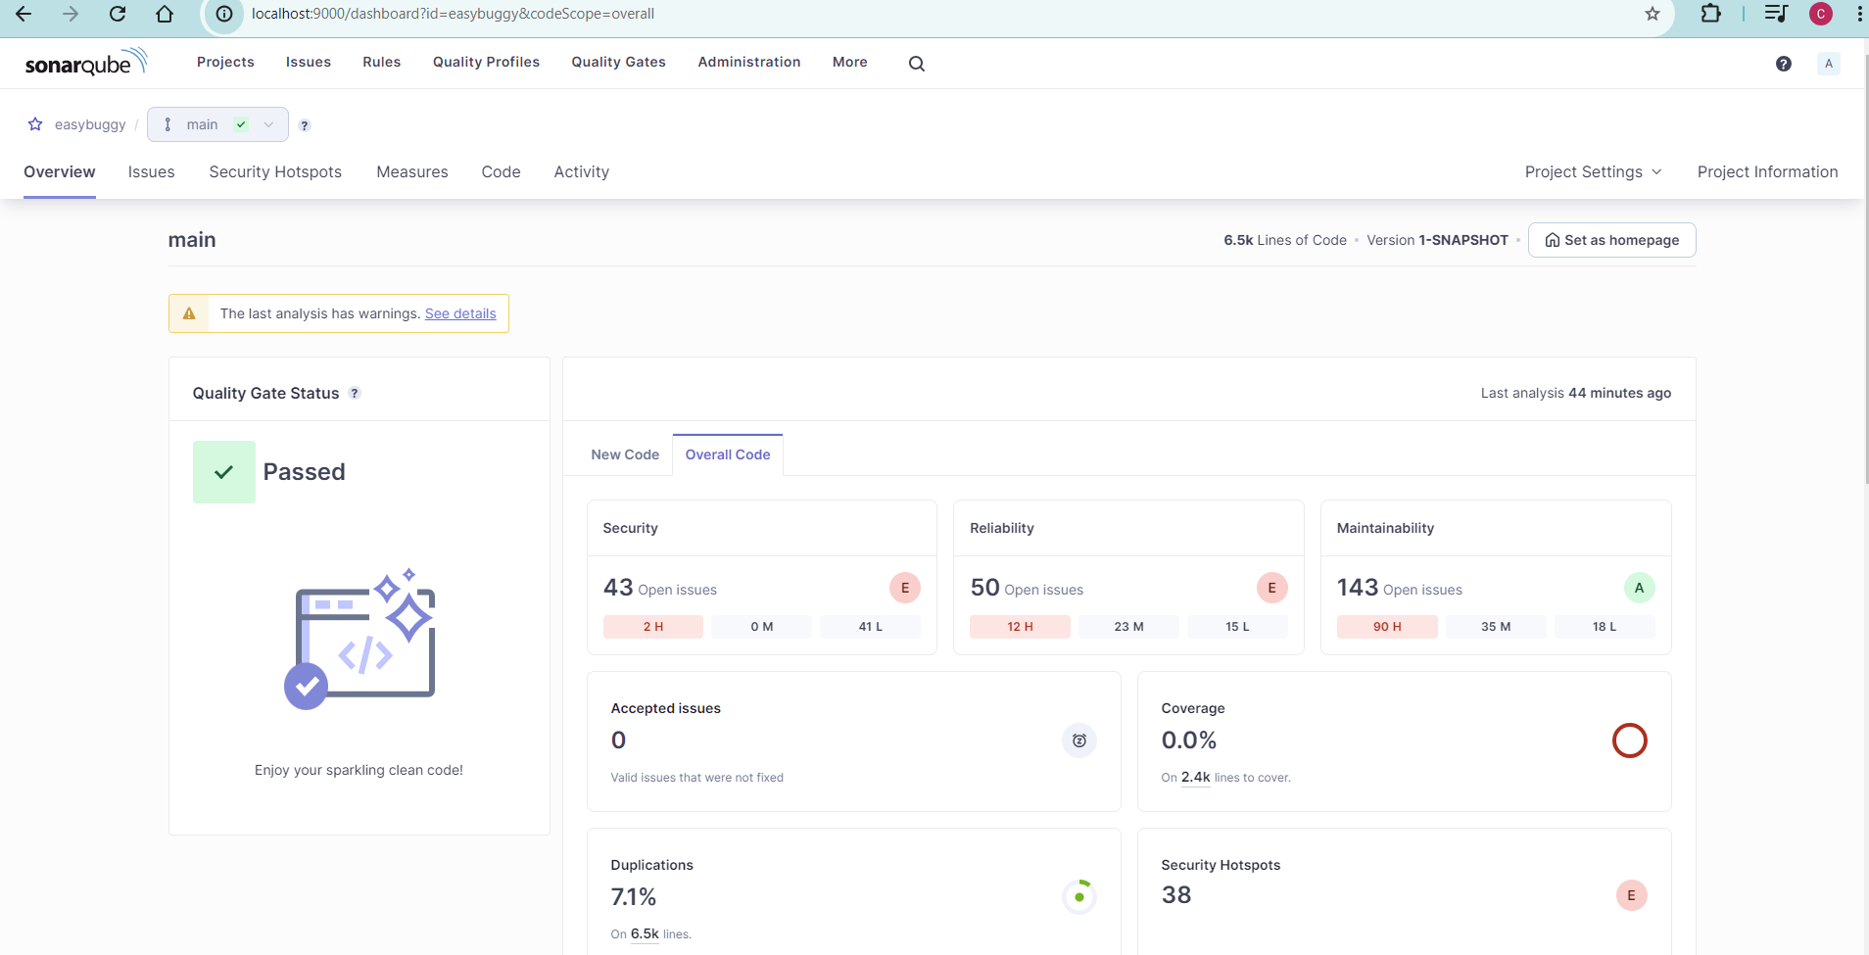
Task: View site information icon in address bar
Action: point(224,14)
